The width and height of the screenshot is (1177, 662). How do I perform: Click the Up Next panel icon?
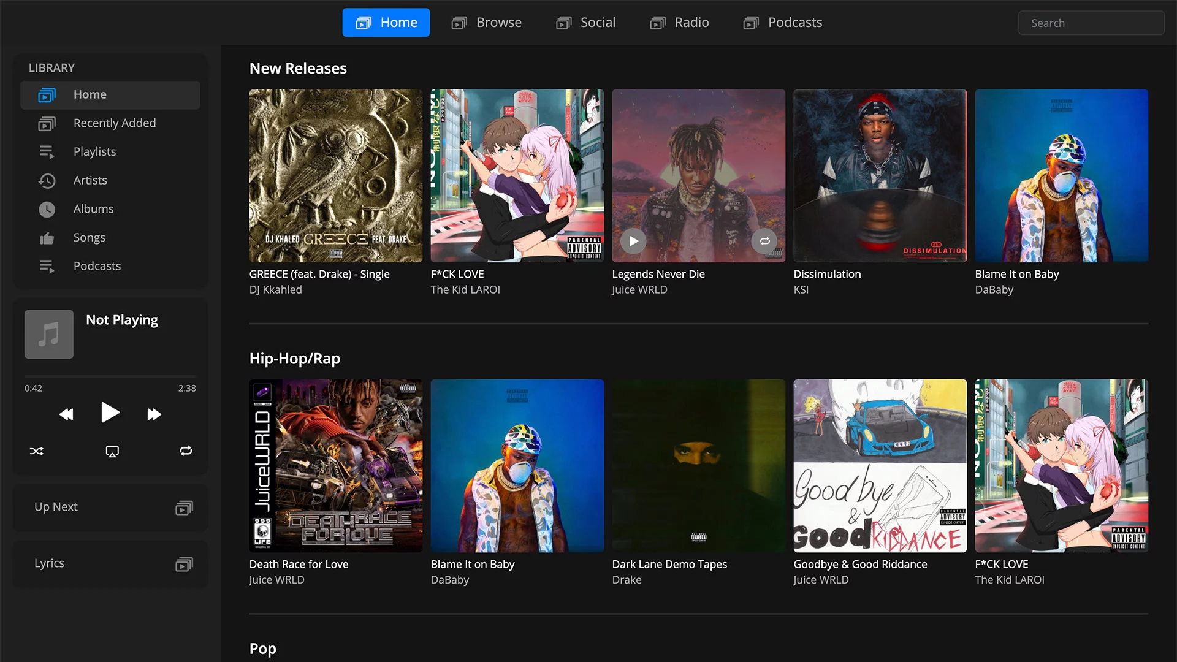(x=185, y=508)
